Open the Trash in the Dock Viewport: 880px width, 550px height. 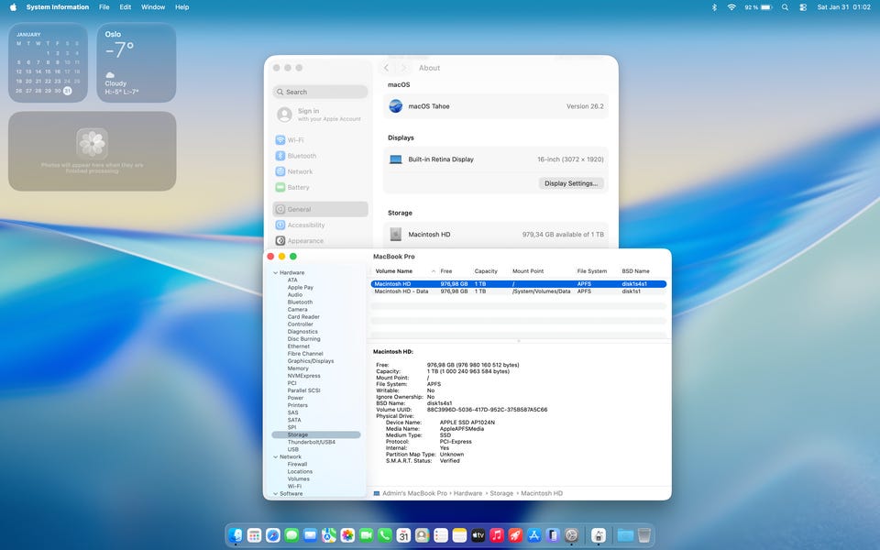(x=644, y=534)
